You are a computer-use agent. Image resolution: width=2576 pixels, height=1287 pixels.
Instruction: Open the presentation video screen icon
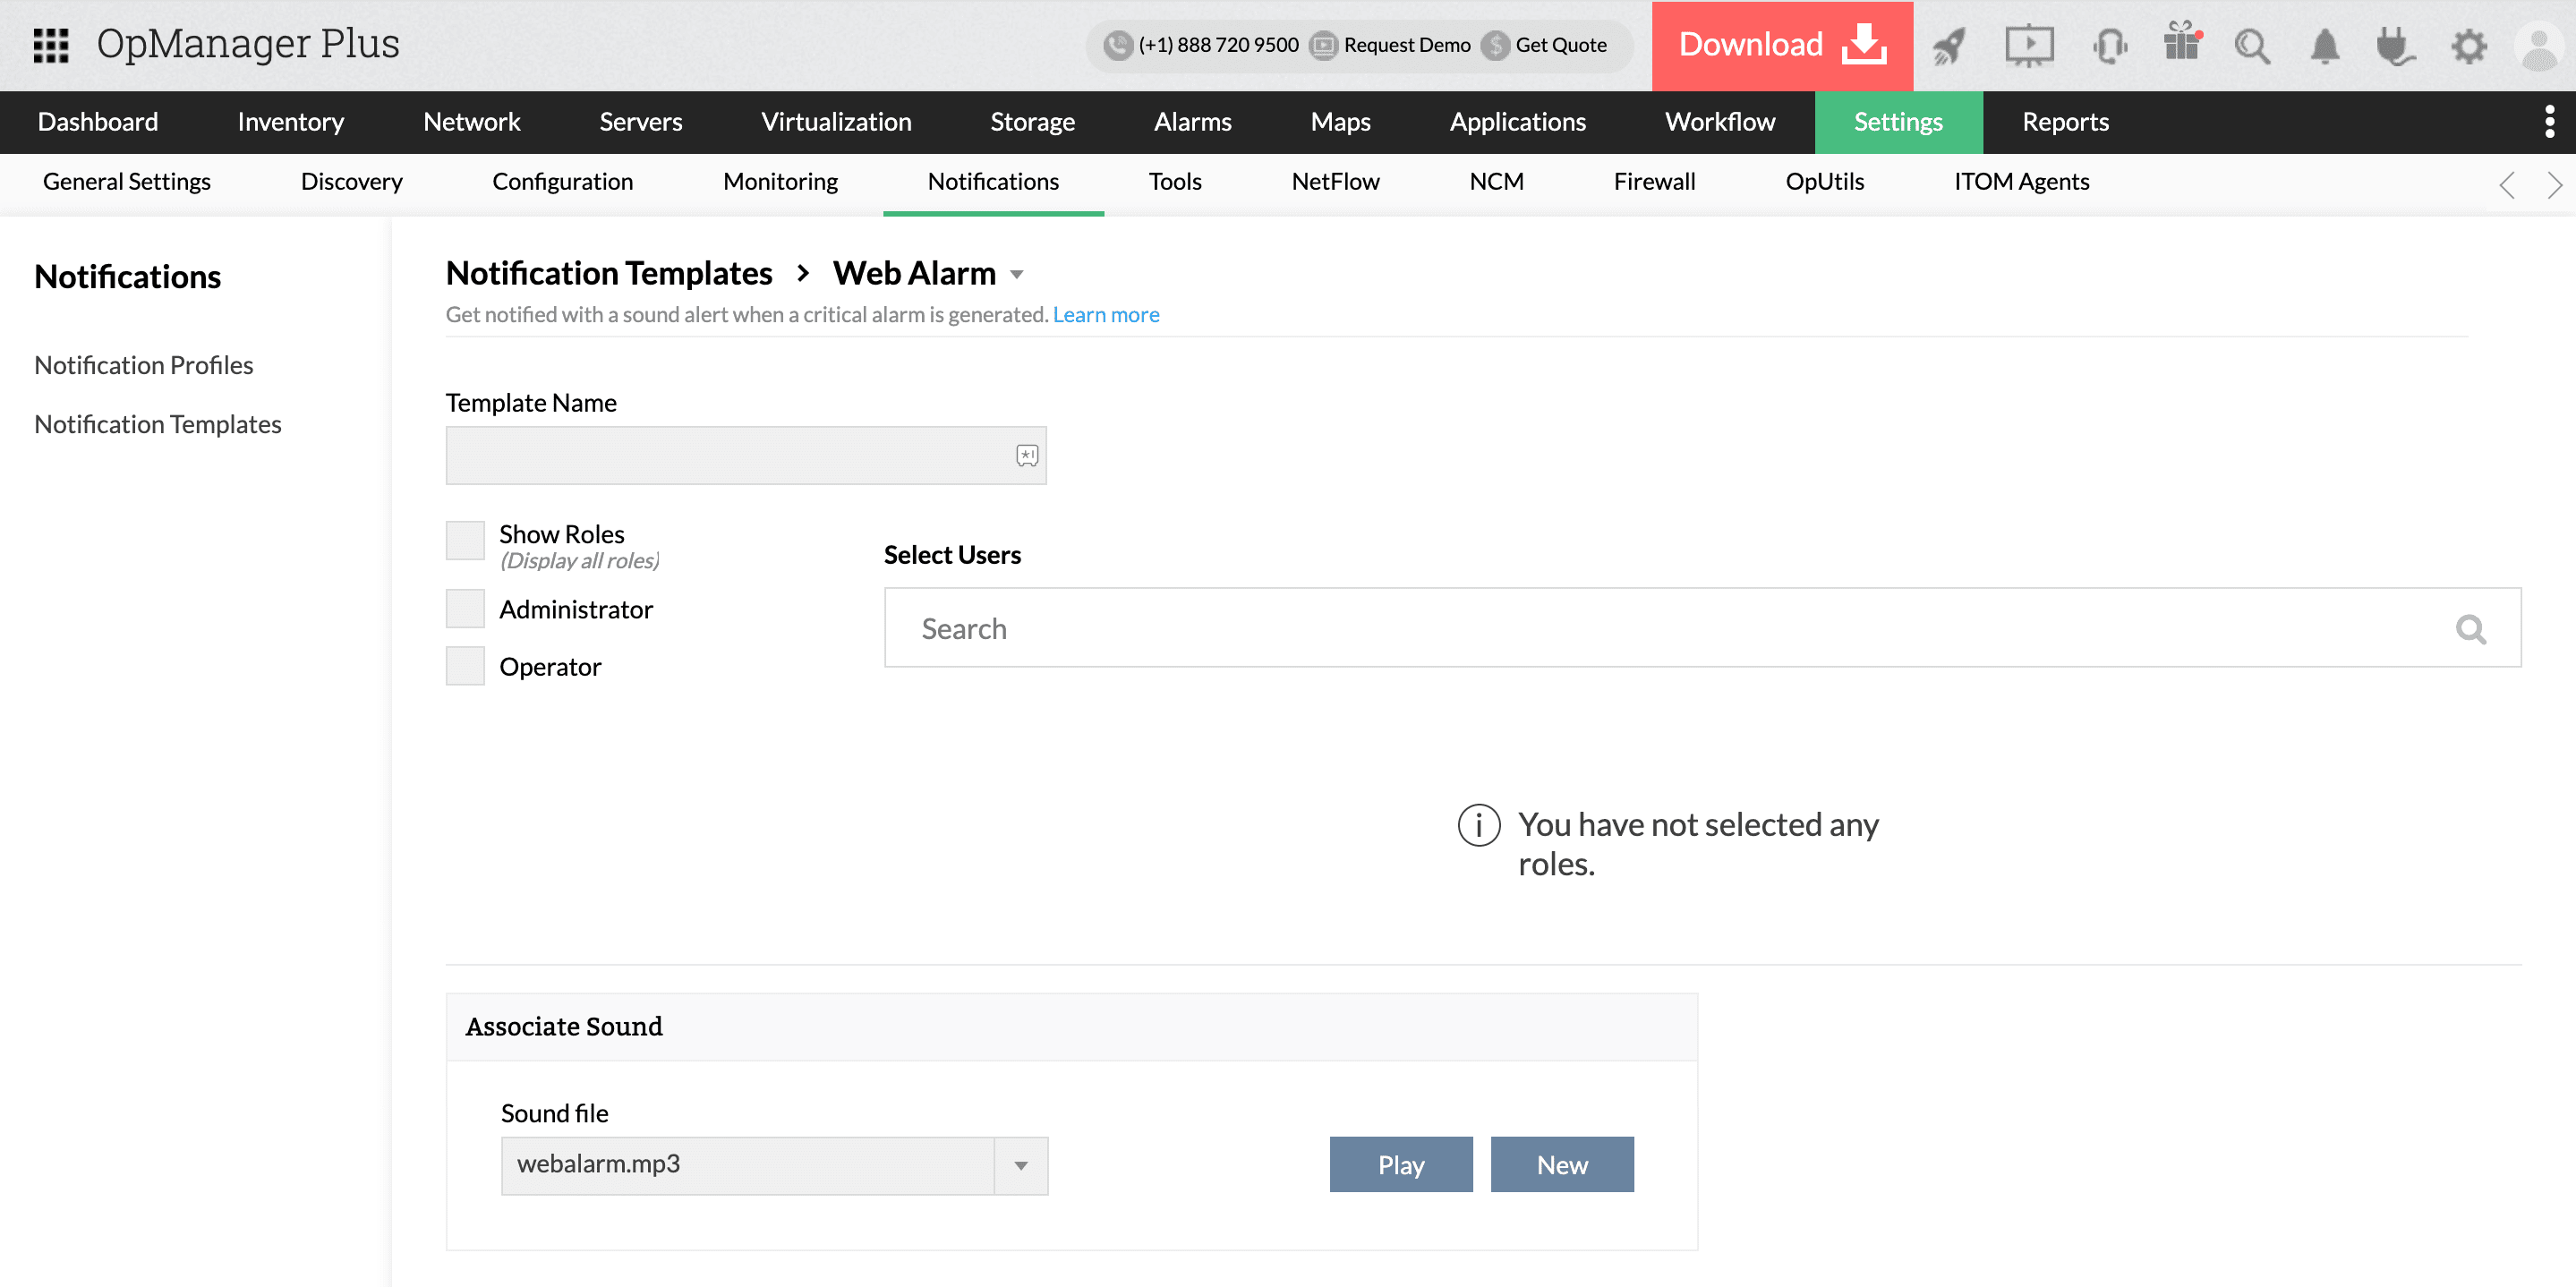coord(2029,45)
